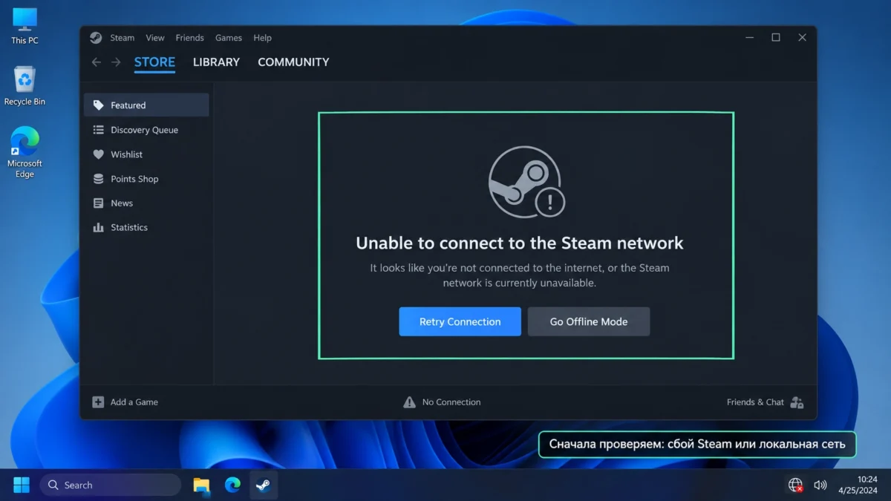Image resolution: width=891 pixels, height=501 pixels.
Task: Open Microsoft Edge desktop shortcut
Action: point(25,153)
